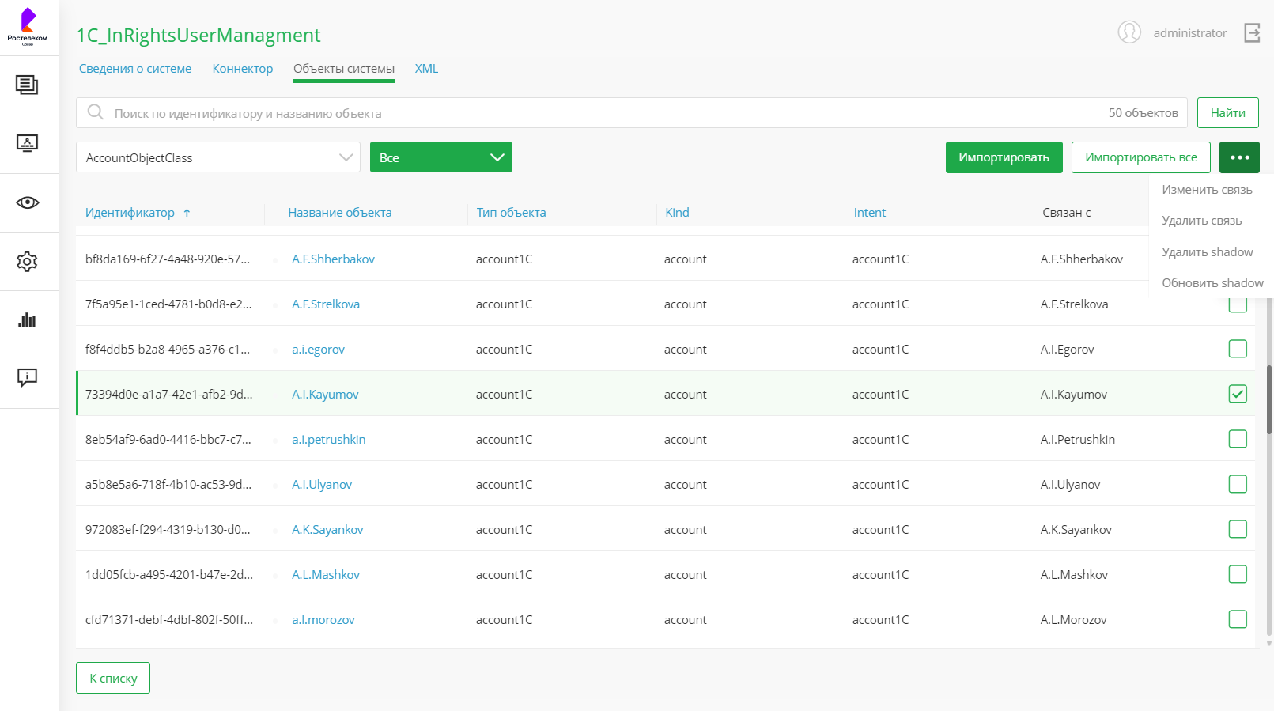Open settings via the gear sidebar icon
The image size is (1274, 711).
28,261
